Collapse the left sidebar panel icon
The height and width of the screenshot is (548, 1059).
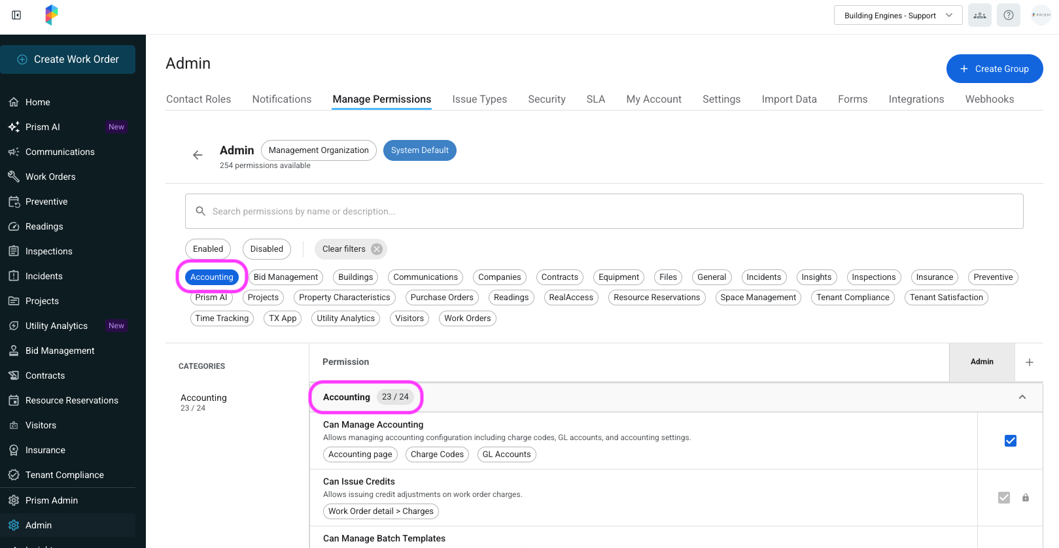pyautogui.click(x=16, y=15)
